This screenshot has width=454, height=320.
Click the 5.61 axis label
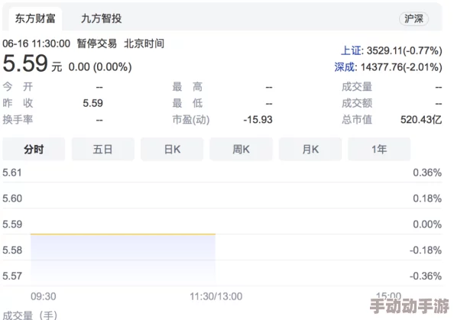[12, 173]
